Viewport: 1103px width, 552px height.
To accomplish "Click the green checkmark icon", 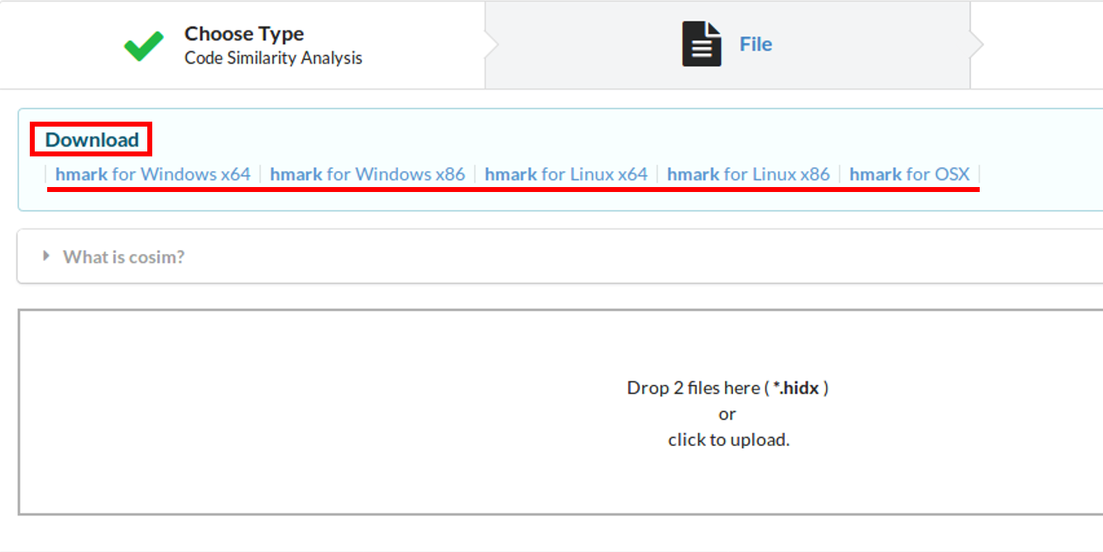I will (x=144, y=46).
